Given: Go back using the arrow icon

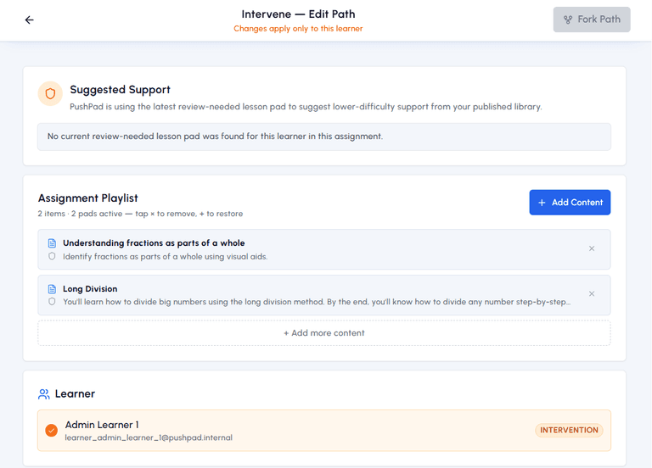Looking at the screenshot, I should pyautogui.click(x=29, y=20).
